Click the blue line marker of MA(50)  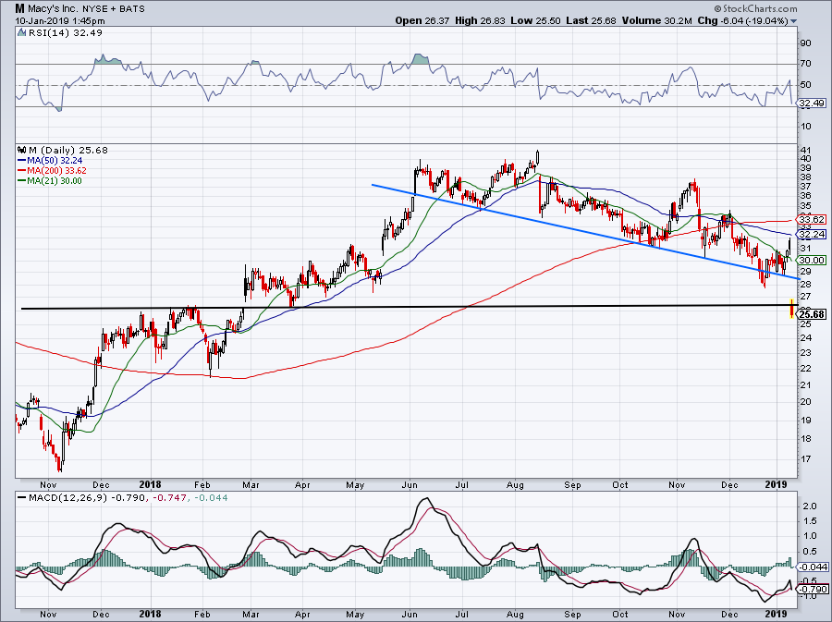click(22, 161)
